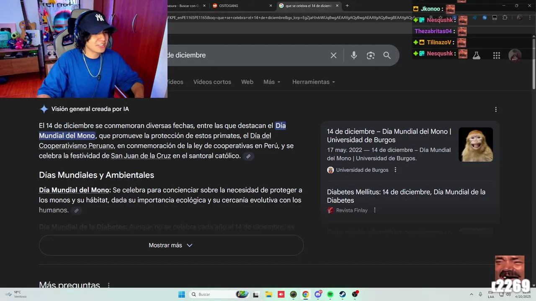Switch to the OSITOGANG browser tab

(242, 5)
